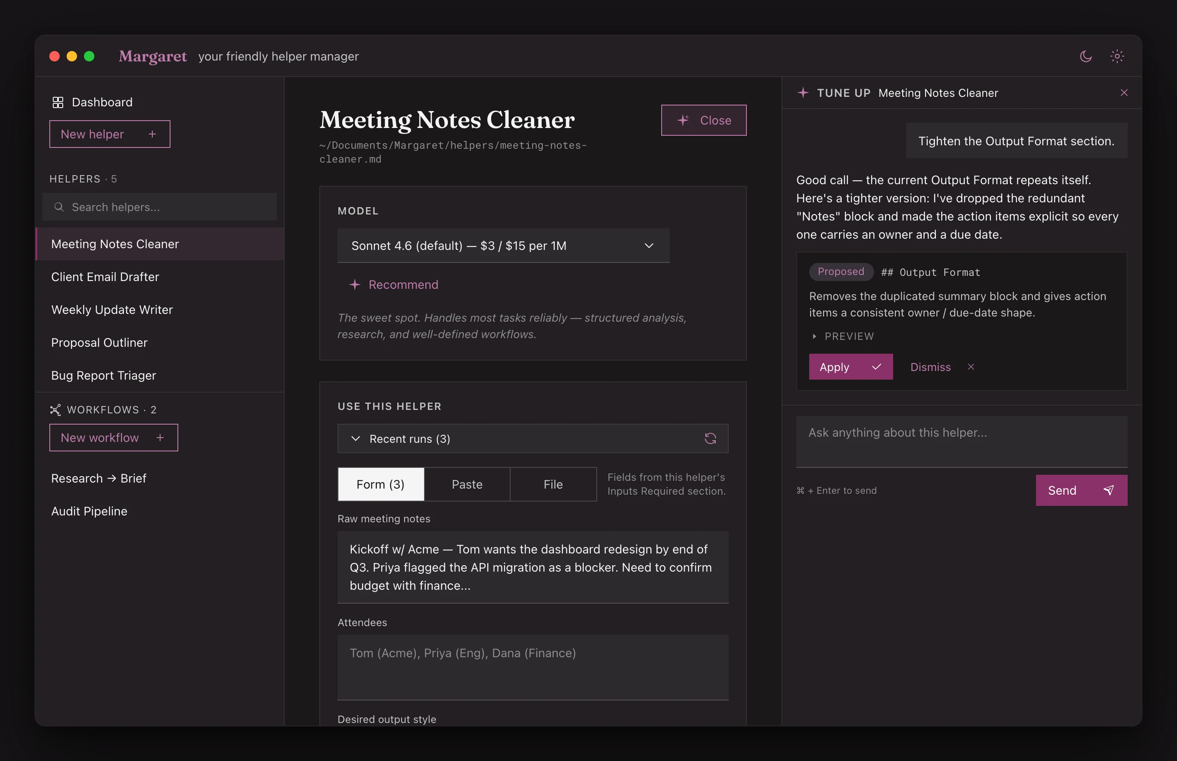The height and width of the screenshot is (761, 1177).
Task: Click the Ask anything about this helper box
Action: pyautogui.click(x=962, y=441)
